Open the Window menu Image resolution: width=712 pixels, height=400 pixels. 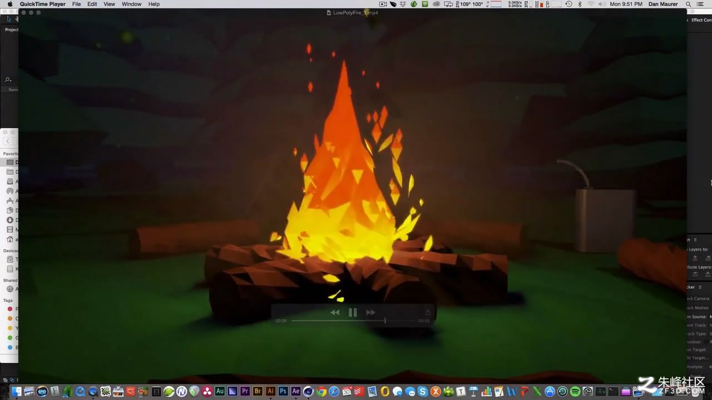132,4
